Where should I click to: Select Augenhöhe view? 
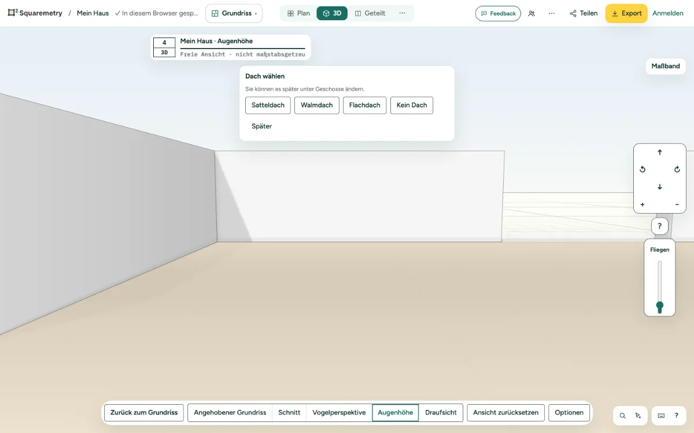point(396,413)
